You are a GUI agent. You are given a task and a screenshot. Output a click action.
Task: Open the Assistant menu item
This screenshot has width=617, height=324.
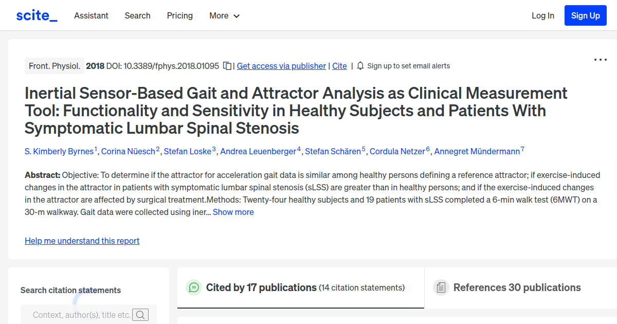click(x=91, y=15)
